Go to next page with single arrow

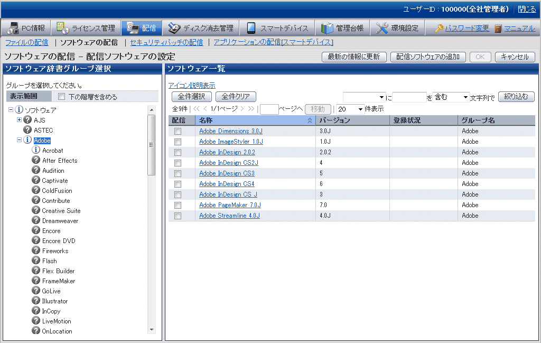tap(242, 109)
